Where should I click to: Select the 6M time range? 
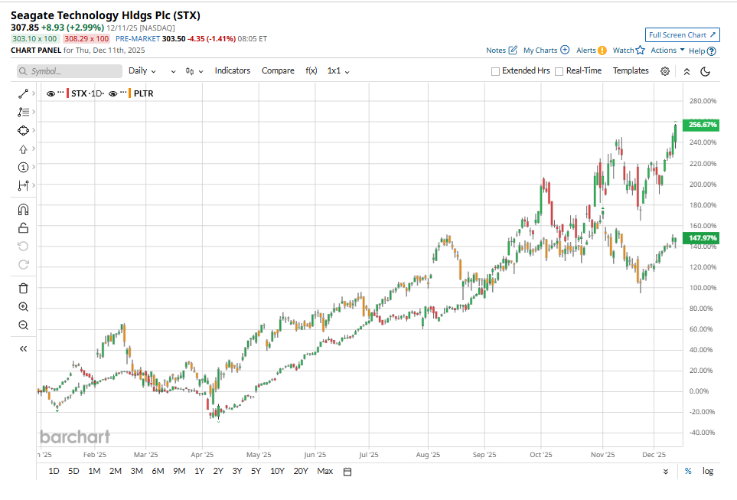click(158, 471)
